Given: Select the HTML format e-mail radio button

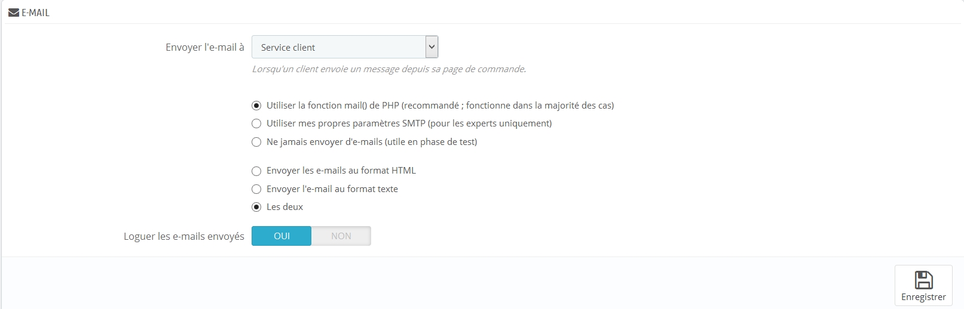Looking at the screenshot, I should click(x=256, y=171).
